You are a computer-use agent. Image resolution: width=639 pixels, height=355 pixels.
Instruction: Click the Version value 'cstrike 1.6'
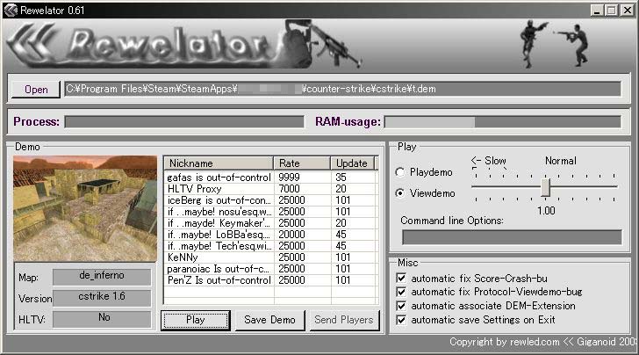pyautogui.click(x=102, y=297)
